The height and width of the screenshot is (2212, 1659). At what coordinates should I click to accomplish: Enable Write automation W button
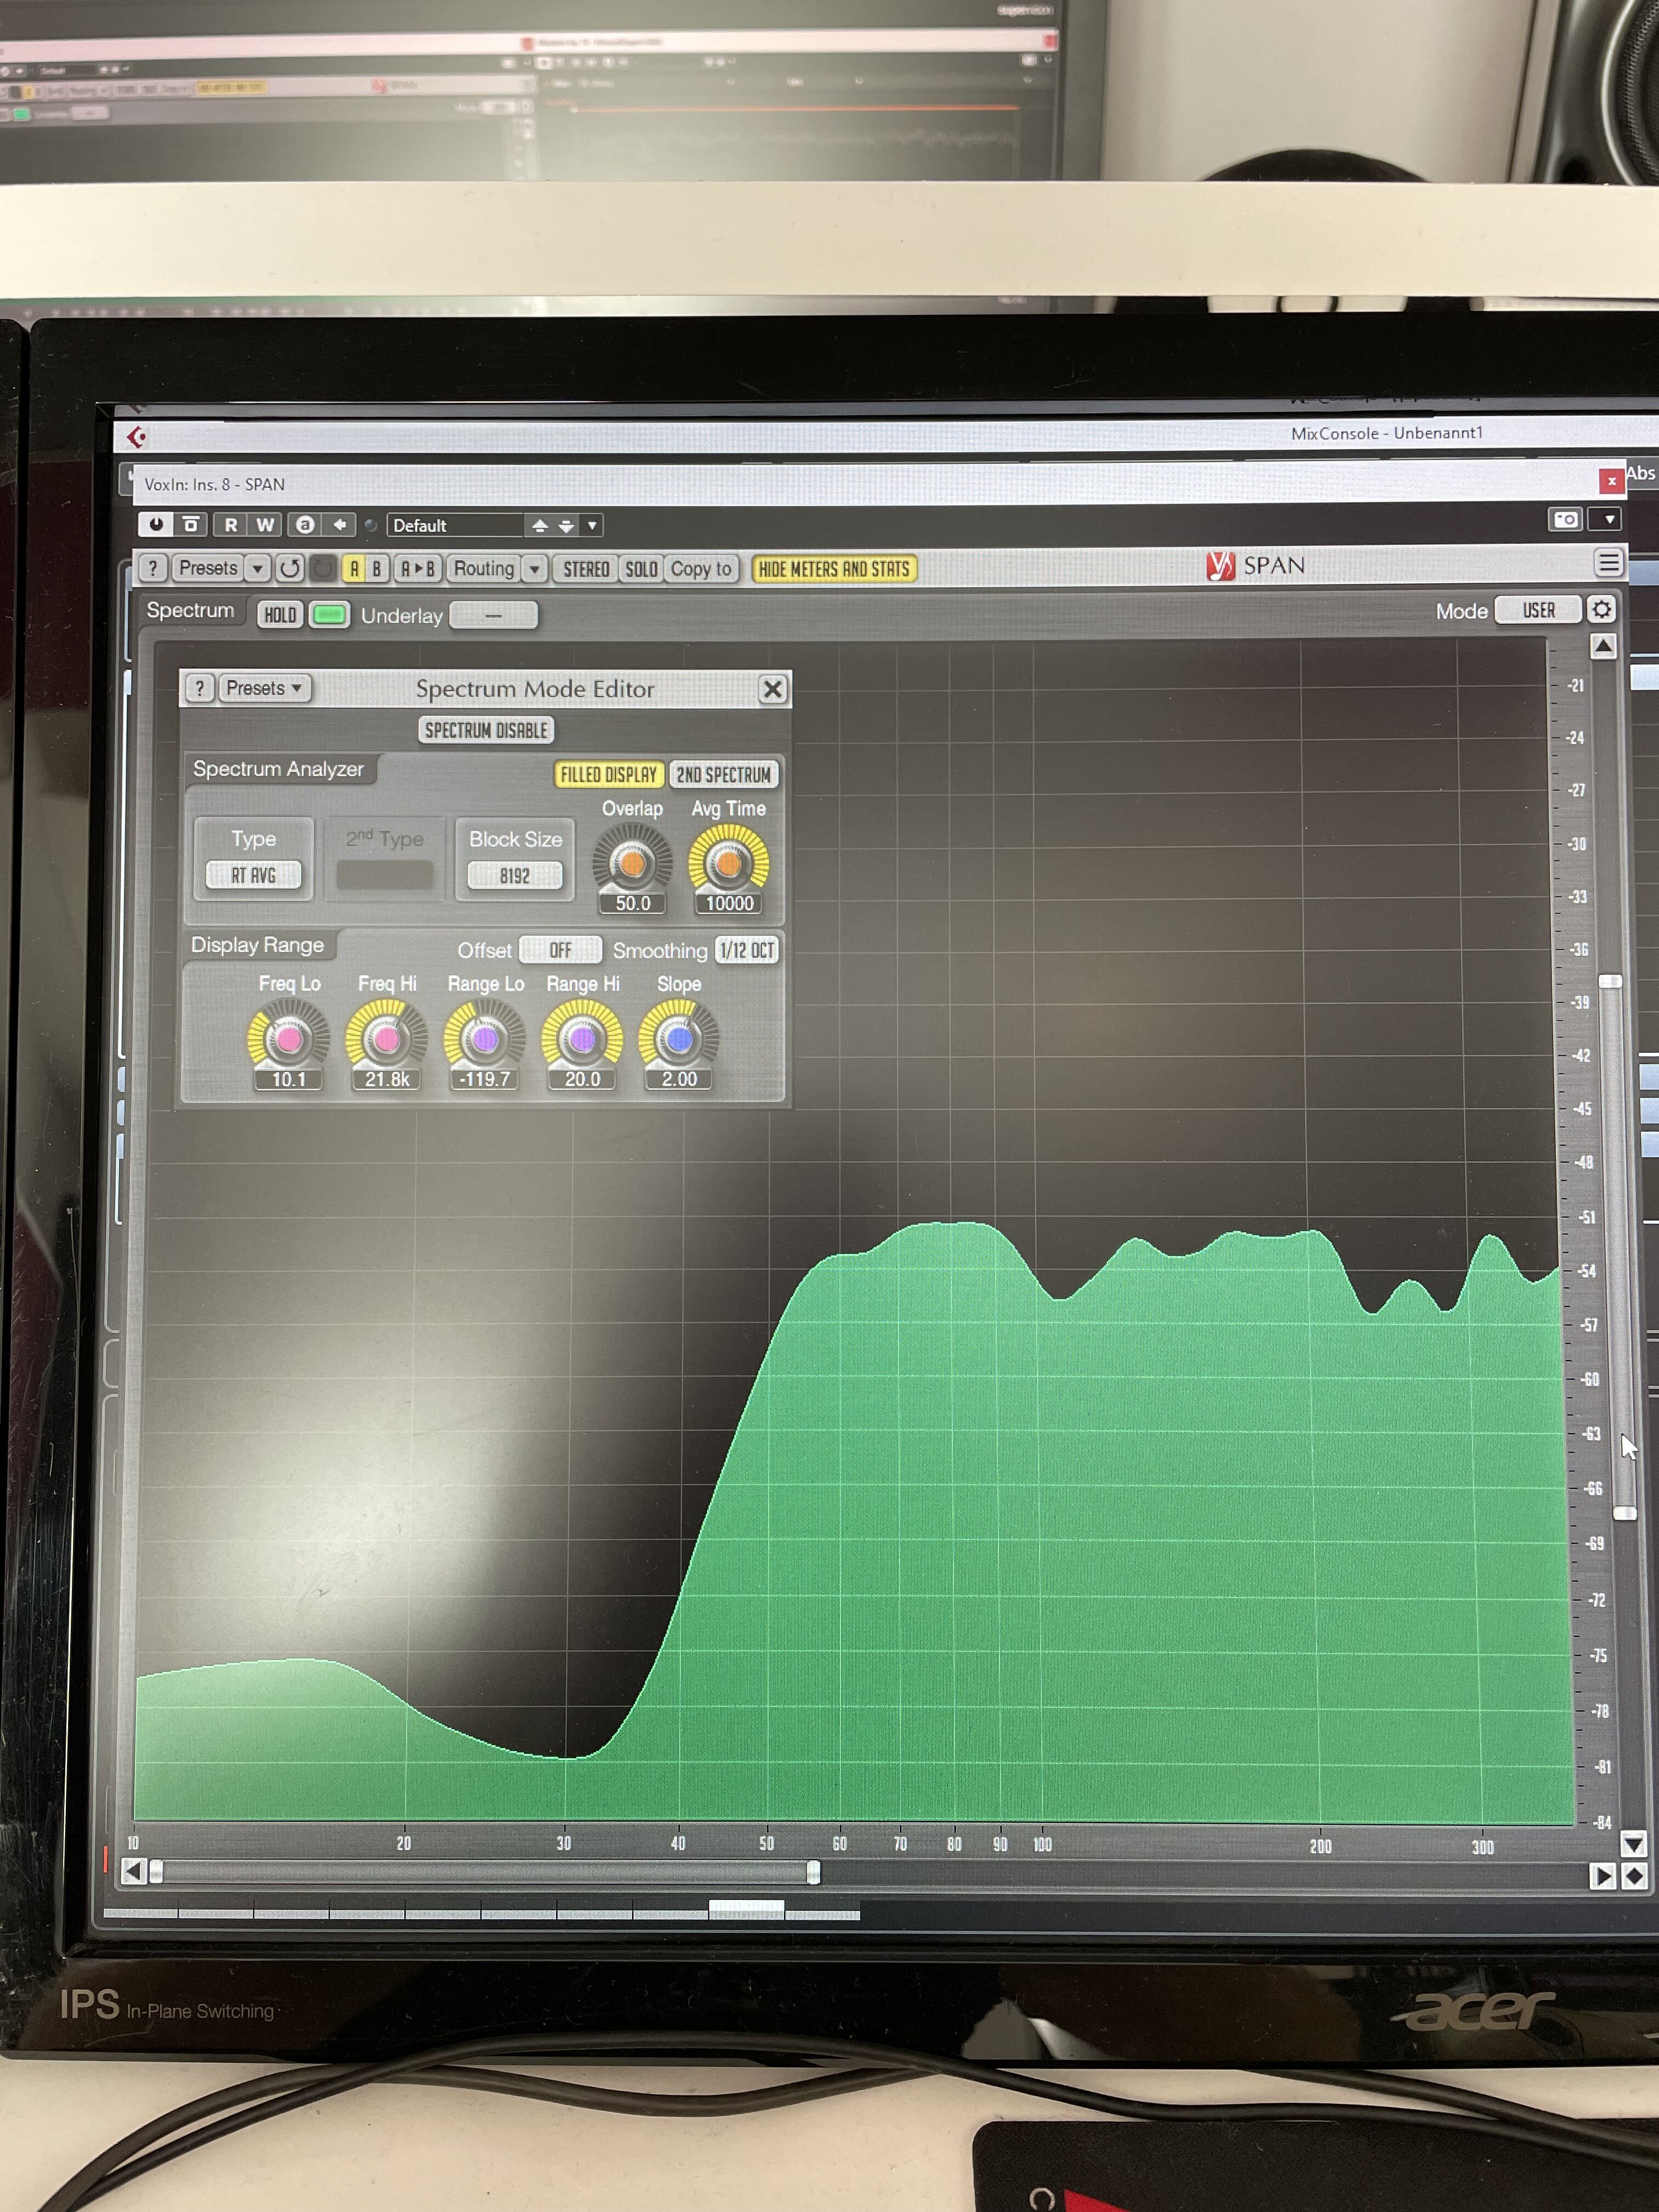265,524
